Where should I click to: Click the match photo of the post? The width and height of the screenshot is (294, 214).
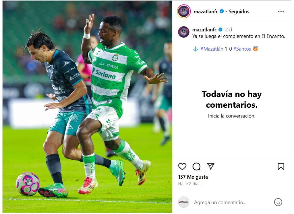pos(87,107)
